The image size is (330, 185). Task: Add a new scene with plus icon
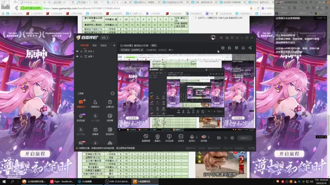[114, 45]
